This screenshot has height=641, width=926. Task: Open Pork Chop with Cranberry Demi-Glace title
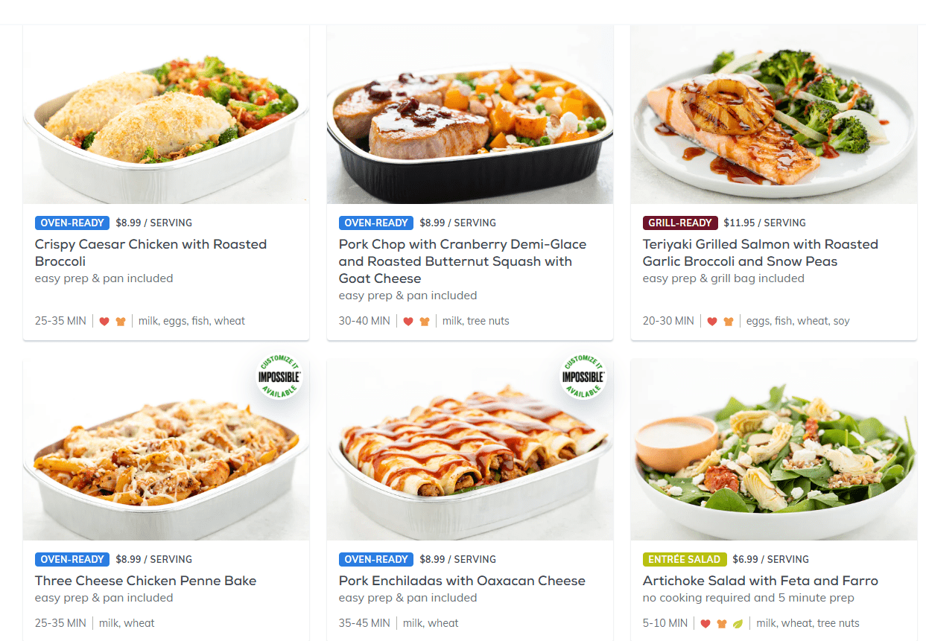click(463, 261)
